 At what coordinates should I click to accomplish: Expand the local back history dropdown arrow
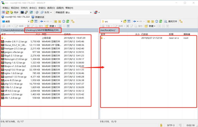(x=45, y=21)
